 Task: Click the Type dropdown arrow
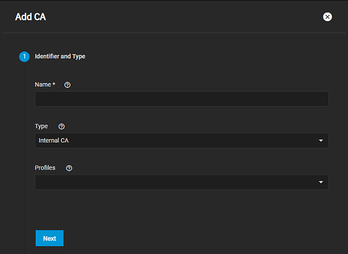(320, 141)
